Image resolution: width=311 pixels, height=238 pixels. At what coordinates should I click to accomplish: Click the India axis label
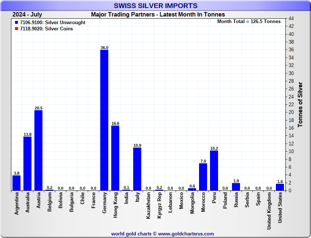(x=126, y=198)
